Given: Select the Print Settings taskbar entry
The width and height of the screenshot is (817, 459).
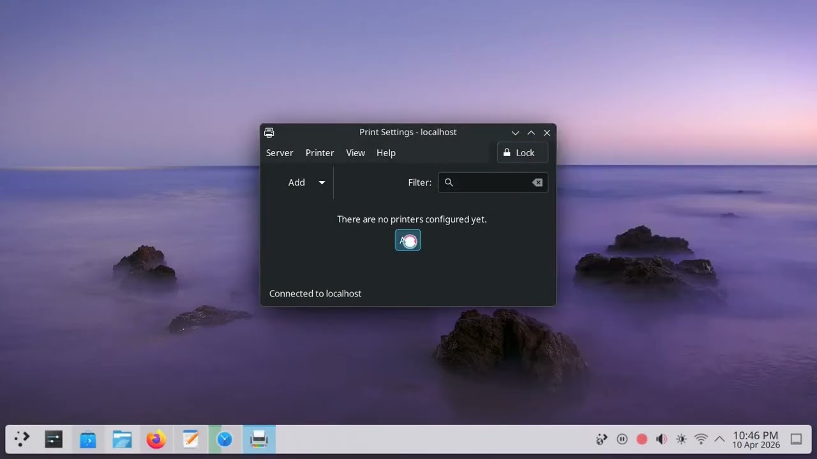Looking at the screenshot, I should (259, 439).
